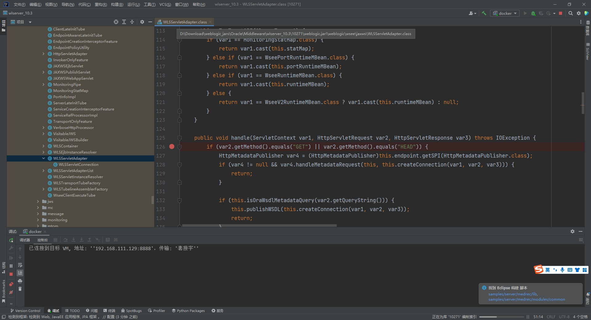Click the Sogou soft keyboard icon
This screenshot has width=591, height=320.
tap(570, 270)
